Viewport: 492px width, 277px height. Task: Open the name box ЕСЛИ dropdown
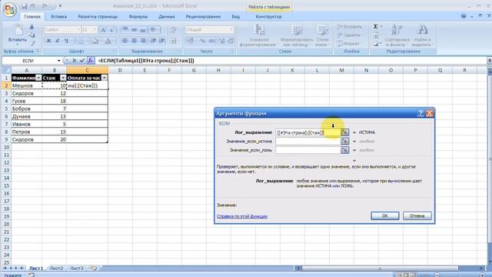(x=58, y=61)
